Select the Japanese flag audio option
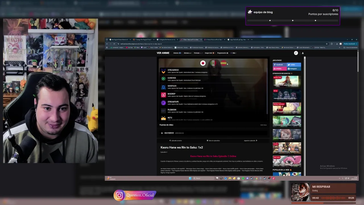Viewport: 364px width, 205px height. pos(203,63)
